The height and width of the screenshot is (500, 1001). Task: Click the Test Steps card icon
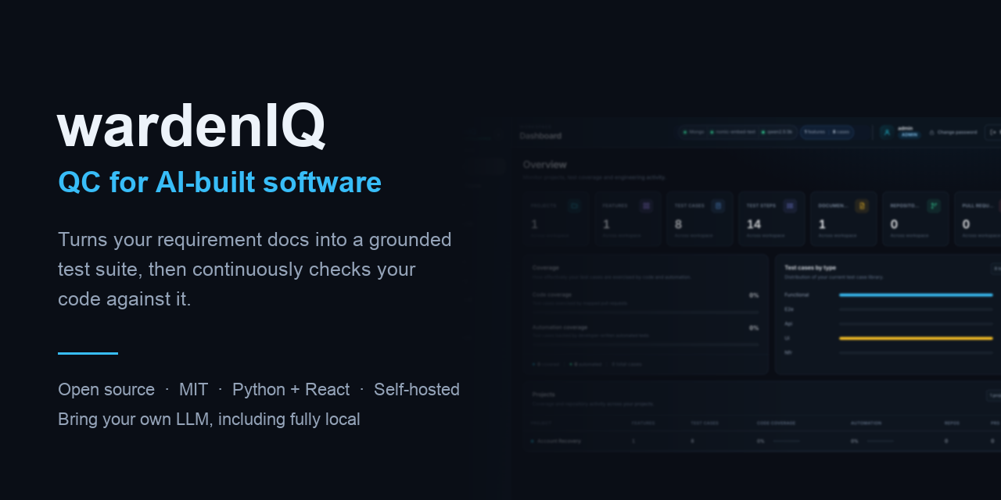[790, 205]
